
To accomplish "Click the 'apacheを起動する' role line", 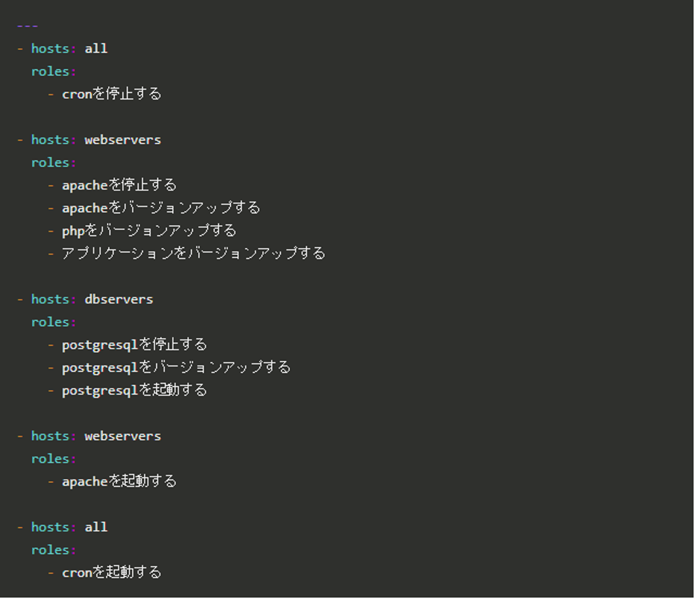I will click(x=119, y=481).
